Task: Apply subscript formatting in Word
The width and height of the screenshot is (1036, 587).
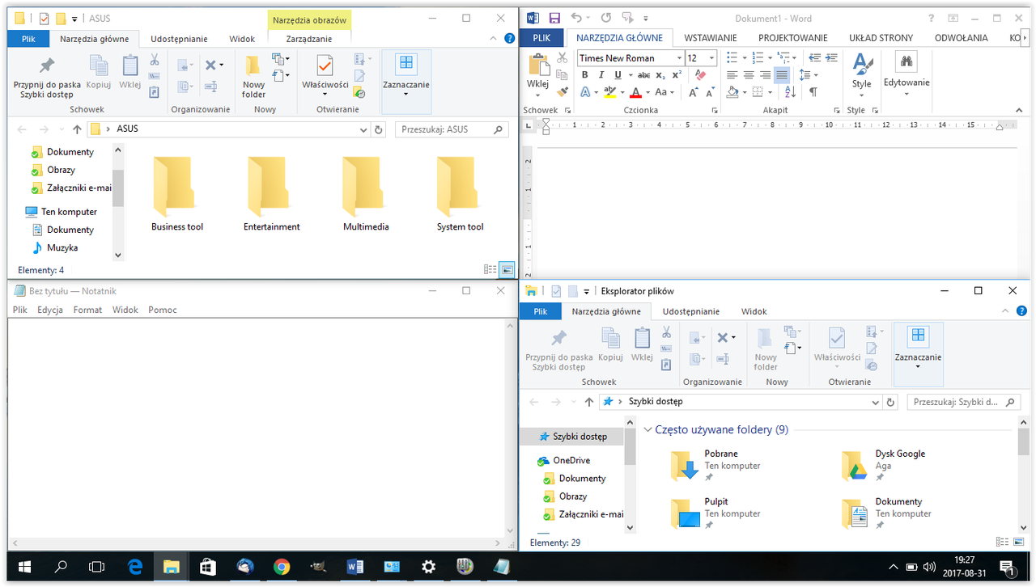Action: pyautogui.click(x=662, y=75)
